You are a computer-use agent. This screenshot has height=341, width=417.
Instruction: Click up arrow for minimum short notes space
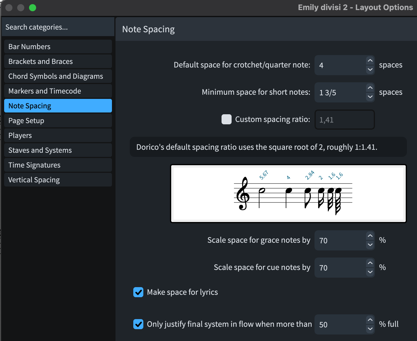coord(370,88)
